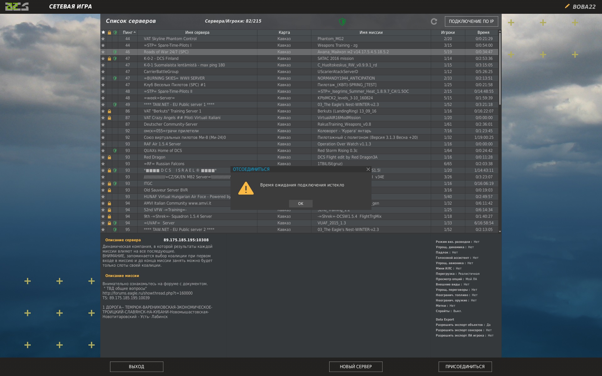Viewport: 602px width, 376px height.
Task: Sort servers by Имя миссии column
Action: (x=371, y=32)
